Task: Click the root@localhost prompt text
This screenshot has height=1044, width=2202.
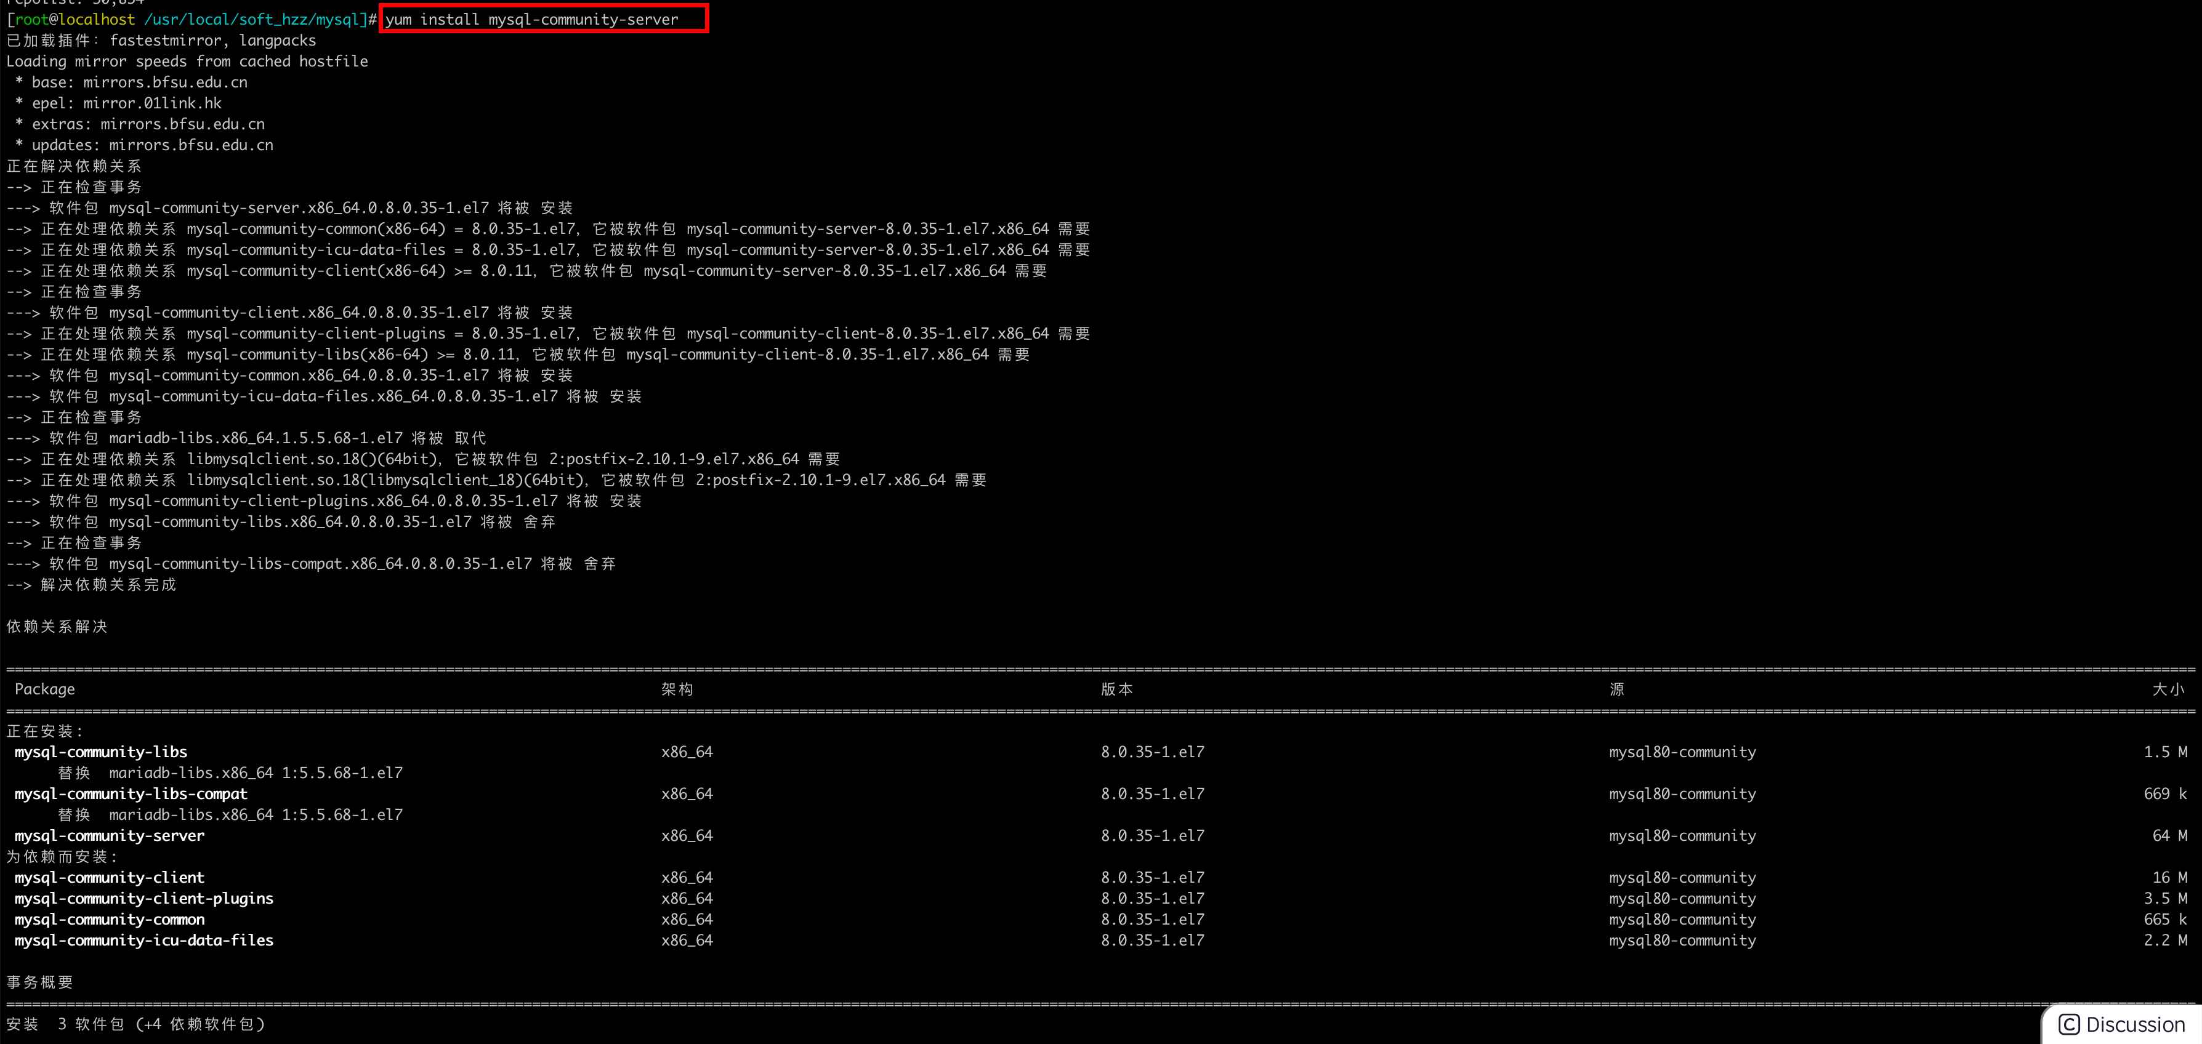Action: [75, 19]
